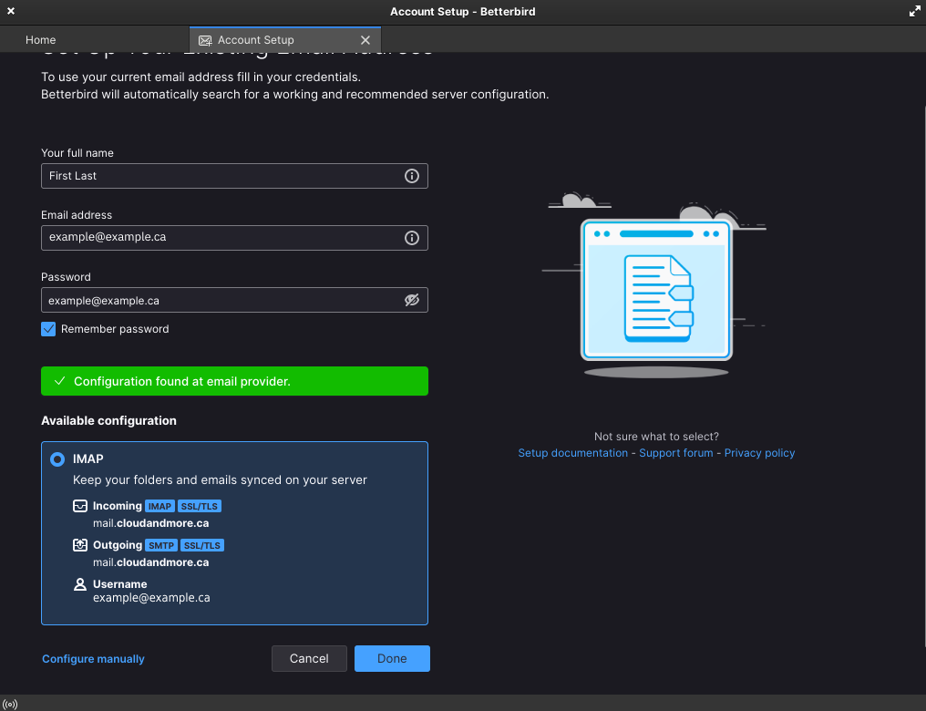Close the Account Setup tab
The height and width of the screenshot is (711, 926).
coord(365,40)
